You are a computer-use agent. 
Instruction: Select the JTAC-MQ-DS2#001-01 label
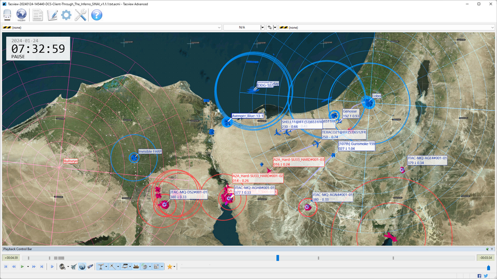pyautogui.click(x=188, y=195)
